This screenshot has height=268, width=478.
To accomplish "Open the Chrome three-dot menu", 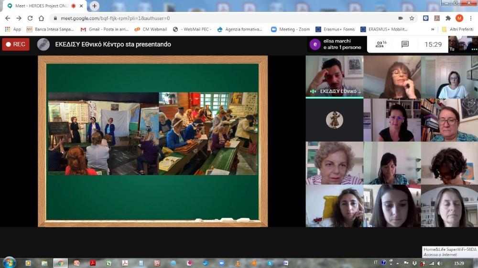I will pos(470,18).
